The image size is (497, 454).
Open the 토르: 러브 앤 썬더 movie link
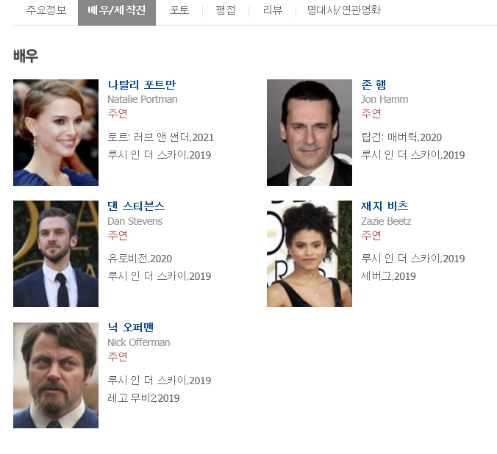[149, 137]
